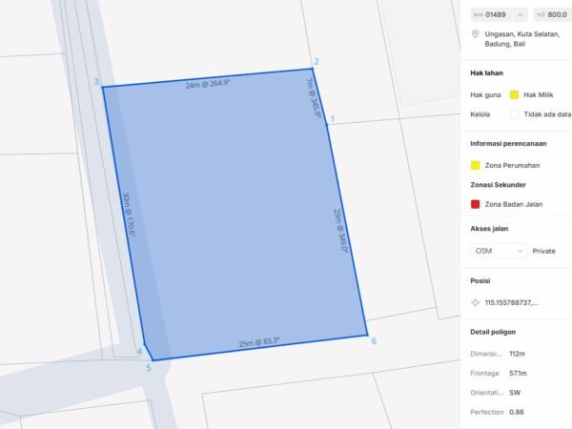This screenshot has height=429, width=572.
Task: Select polygon vertex 5
Action: (153, 360)
